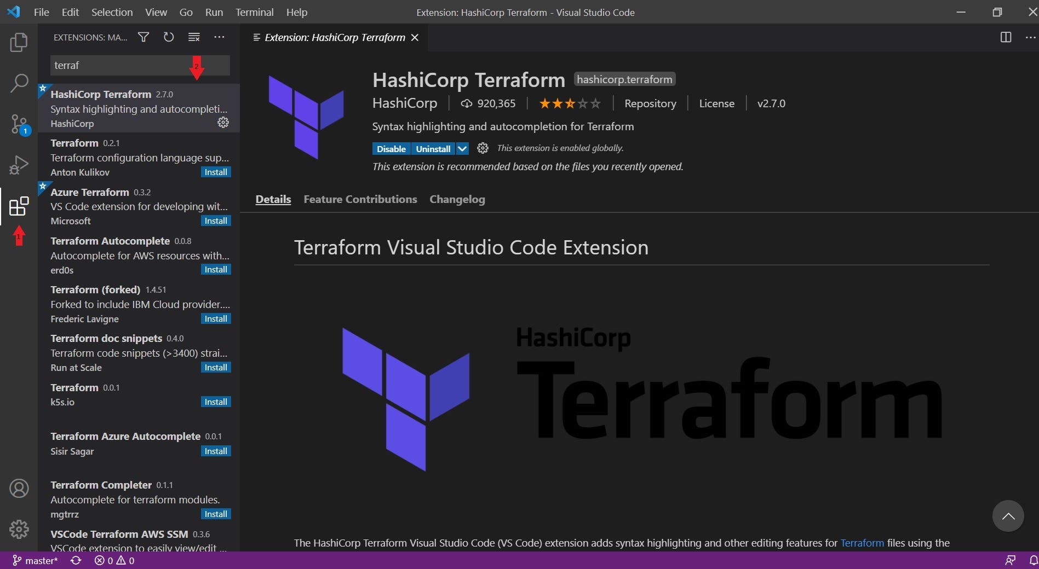This screenshot has height=569, width=1039.
Task: Click the 920,365 install count
Action: pos(489,103)
